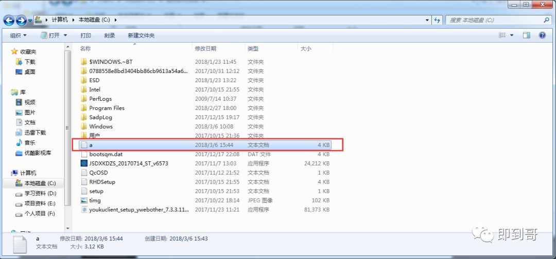Expand arrow after 计算机 breadcrumb
The image size is (556, 259).
click(x=73, y=20)
